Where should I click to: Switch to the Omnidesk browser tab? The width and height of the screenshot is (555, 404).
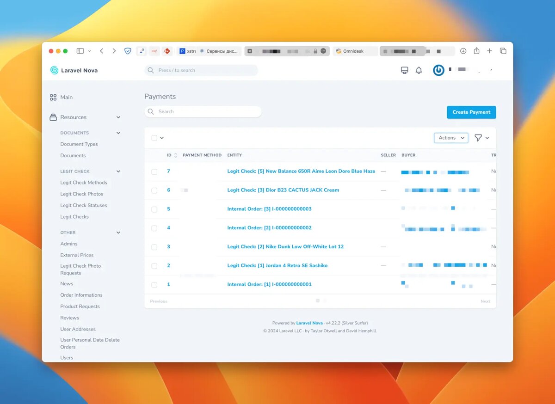point(355,51)
